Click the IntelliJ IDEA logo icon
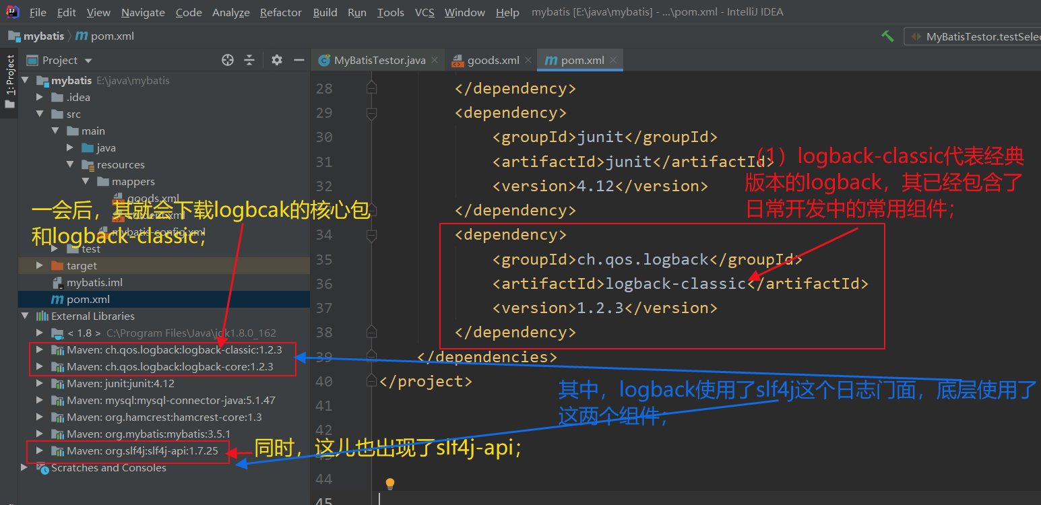The image size is (1041, 505). (x=11, y=12)
